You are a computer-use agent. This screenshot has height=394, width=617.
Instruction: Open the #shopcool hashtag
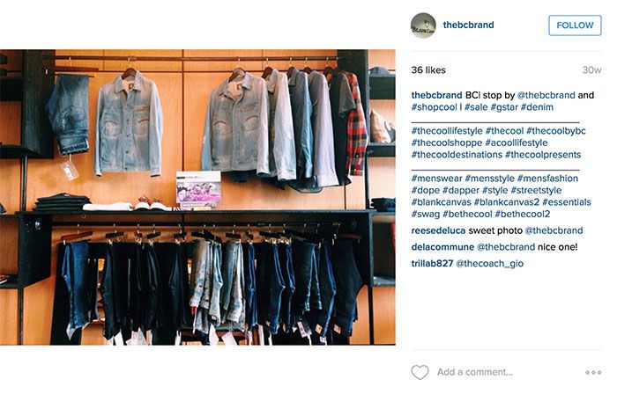434,107
